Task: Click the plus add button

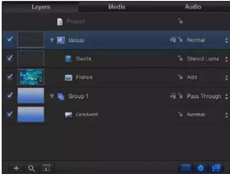Action: coord(16,168)
